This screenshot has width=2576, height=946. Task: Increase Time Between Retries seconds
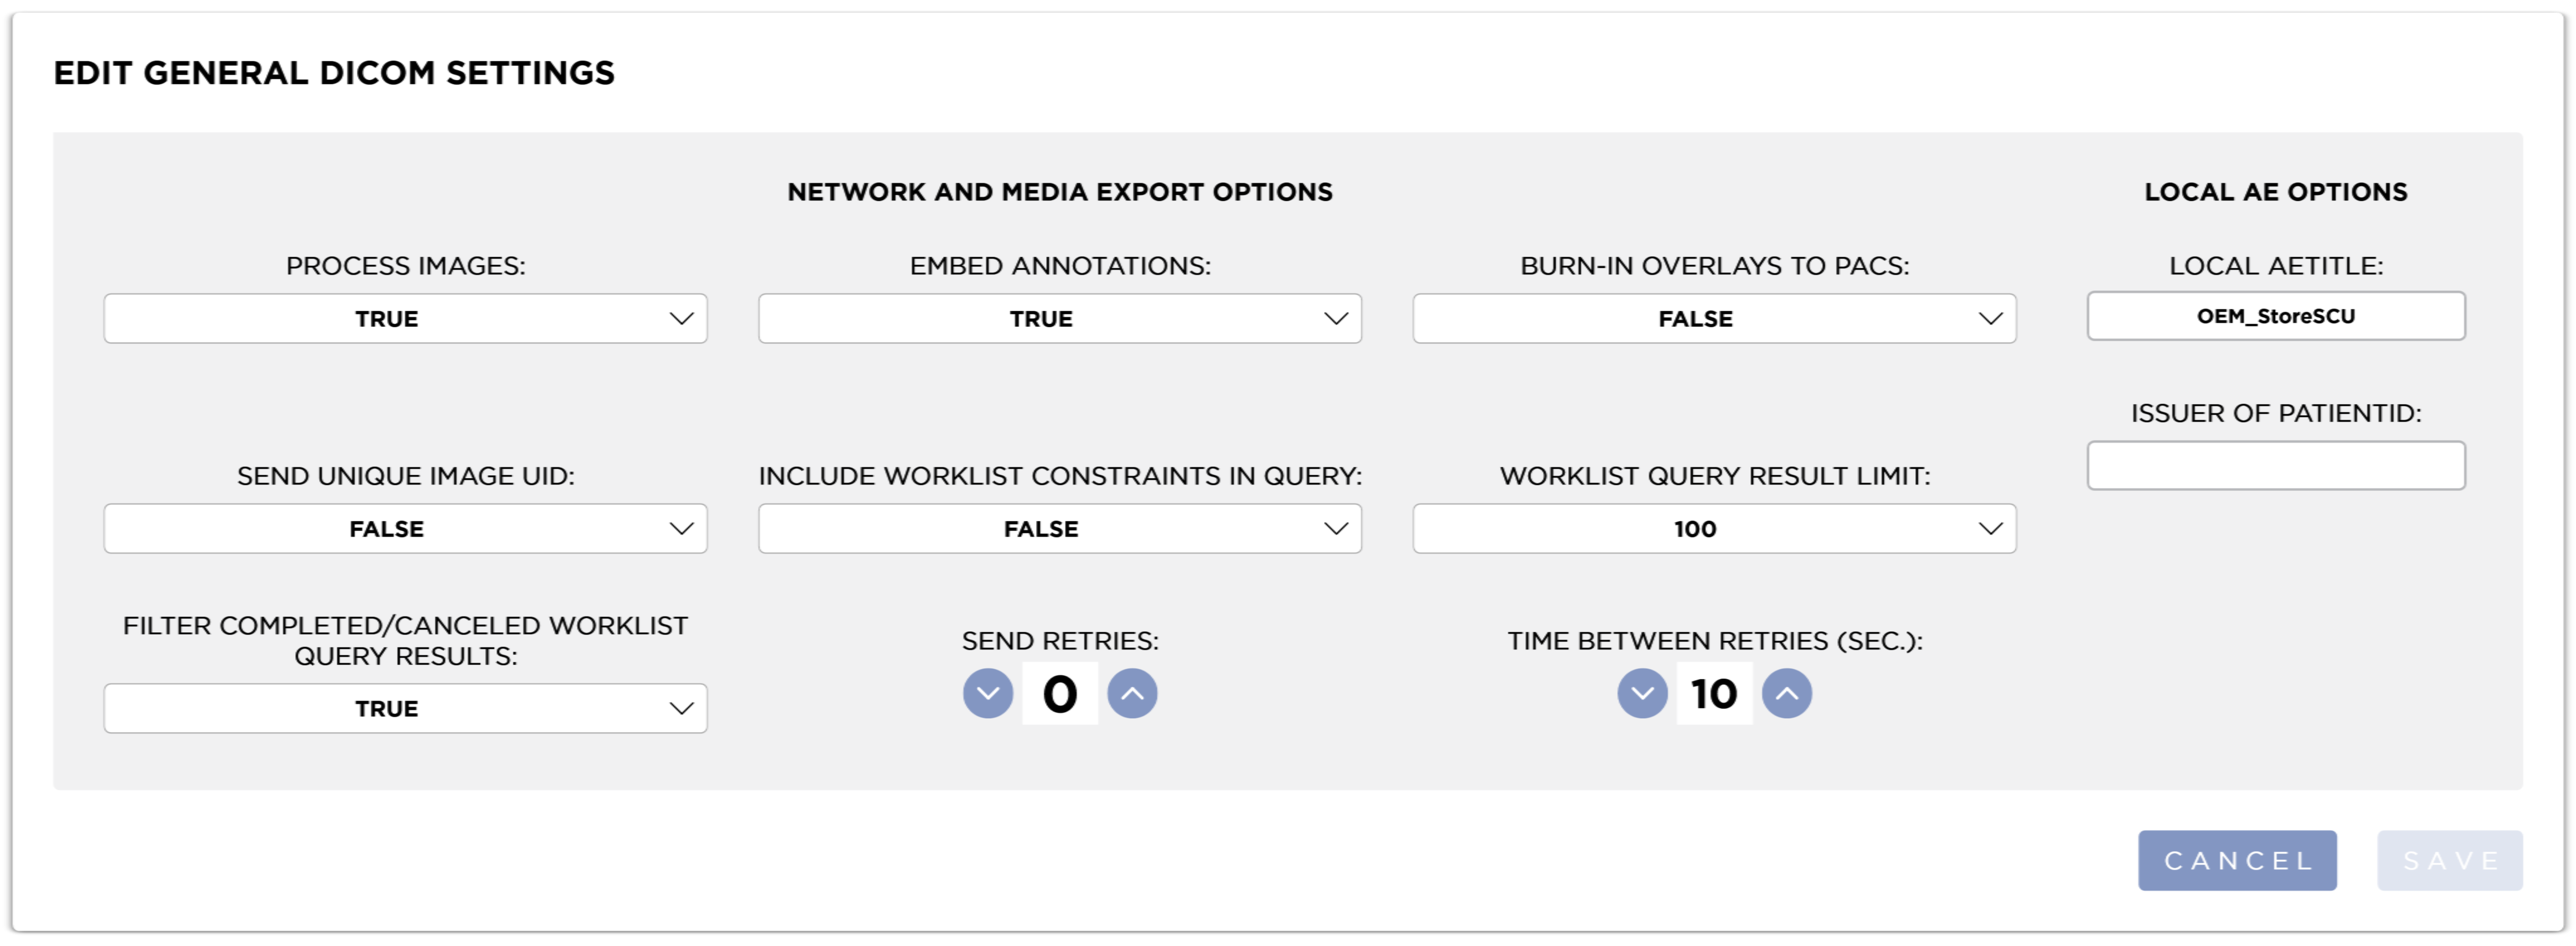point(1787,693)
